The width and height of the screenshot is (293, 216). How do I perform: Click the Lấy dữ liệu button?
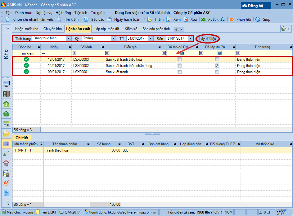[x=208, y=38]
